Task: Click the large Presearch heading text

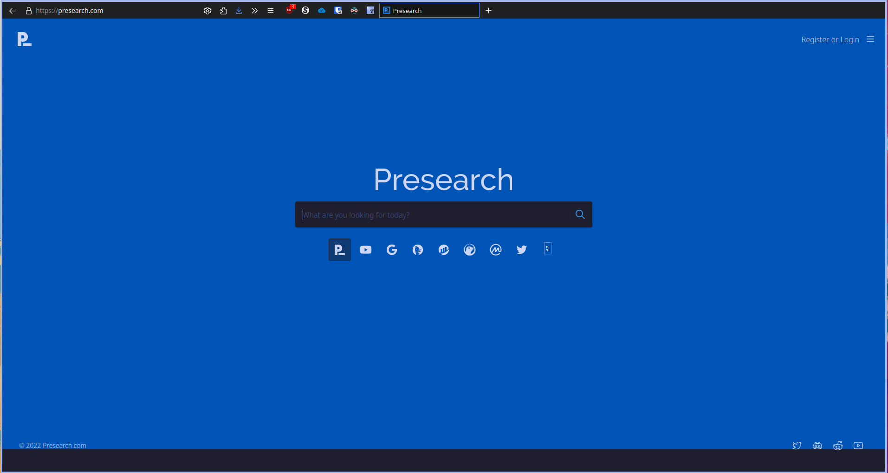Action: pyautogui.click(x=444, y=180)
